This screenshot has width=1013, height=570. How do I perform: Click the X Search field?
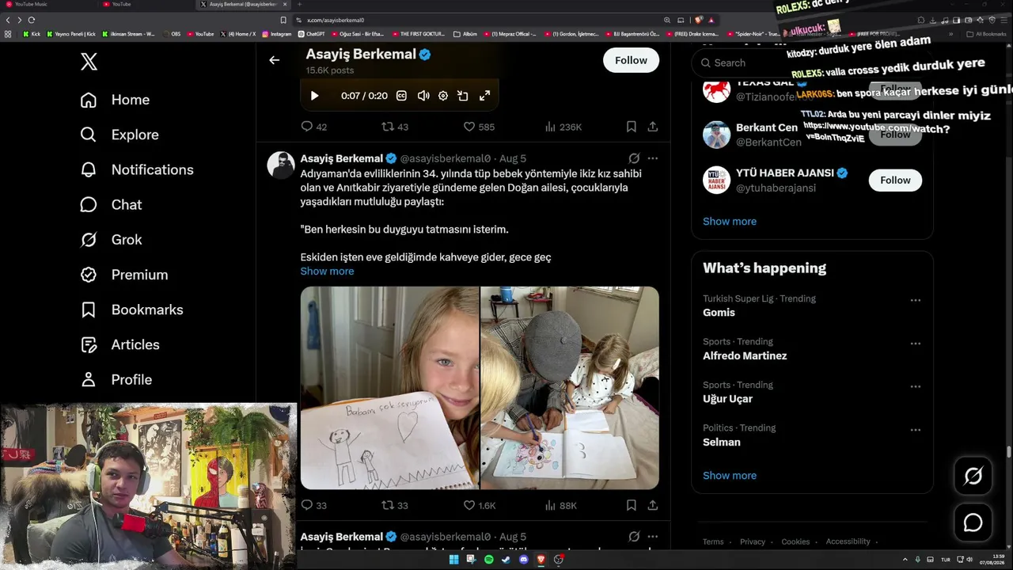click(x=812, y=63)
